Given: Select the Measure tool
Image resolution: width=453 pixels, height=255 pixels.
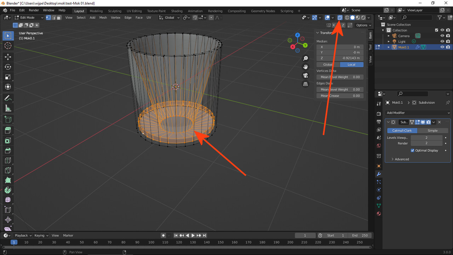Looking at the screenshot, I should click(x=8, y=108).
